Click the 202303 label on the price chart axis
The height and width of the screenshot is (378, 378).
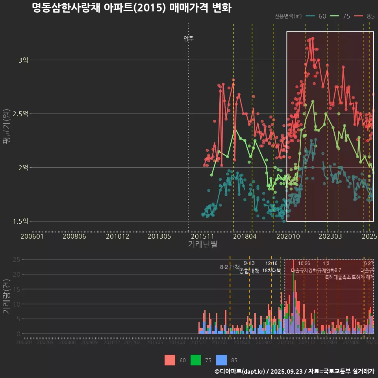pyautogui.click(x=330, y=236)
